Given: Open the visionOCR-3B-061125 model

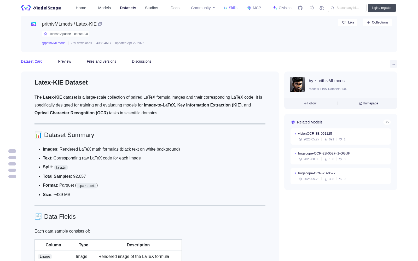Looking at the screenshot, I should click(315, 134).
